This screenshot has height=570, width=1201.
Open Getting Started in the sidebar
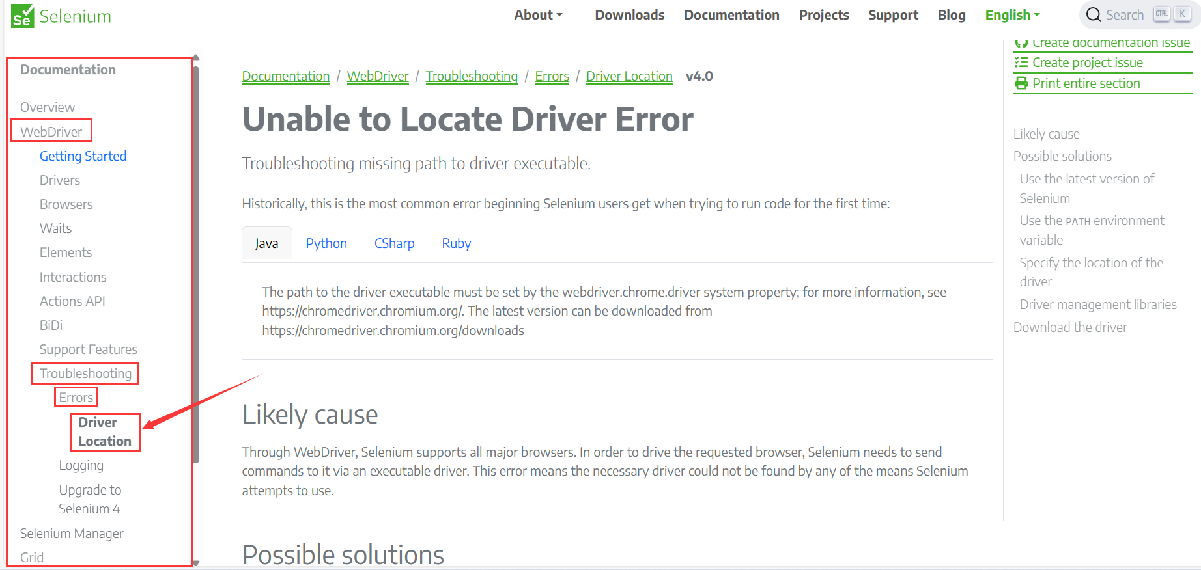[x=83, y=156]
